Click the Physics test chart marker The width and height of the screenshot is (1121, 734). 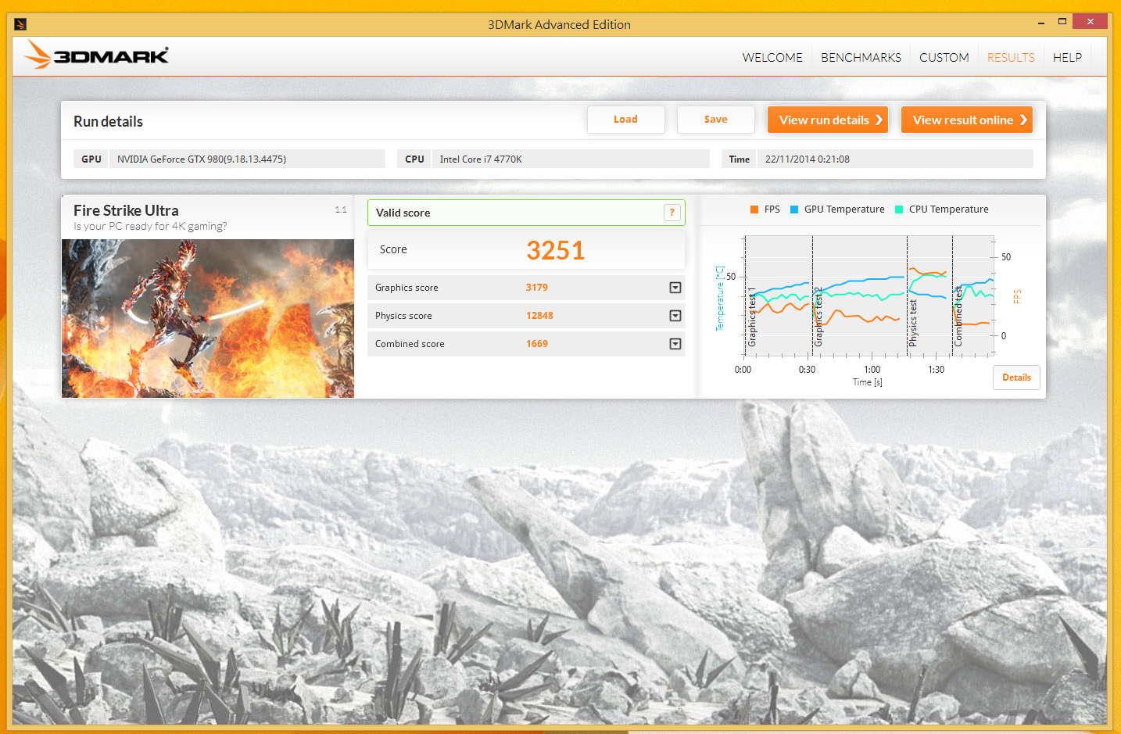913,323
